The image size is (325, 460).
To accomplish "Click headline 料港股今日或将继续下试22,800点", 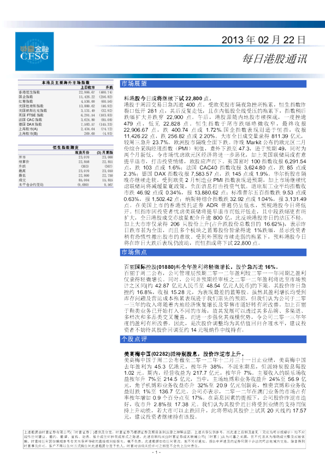I will coord(168,98).
